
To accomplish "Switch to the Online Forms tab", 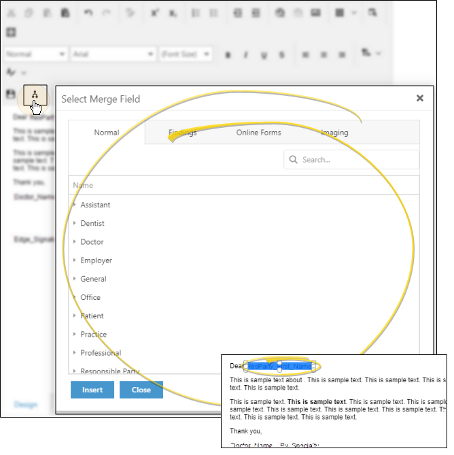I will [258, 133].
